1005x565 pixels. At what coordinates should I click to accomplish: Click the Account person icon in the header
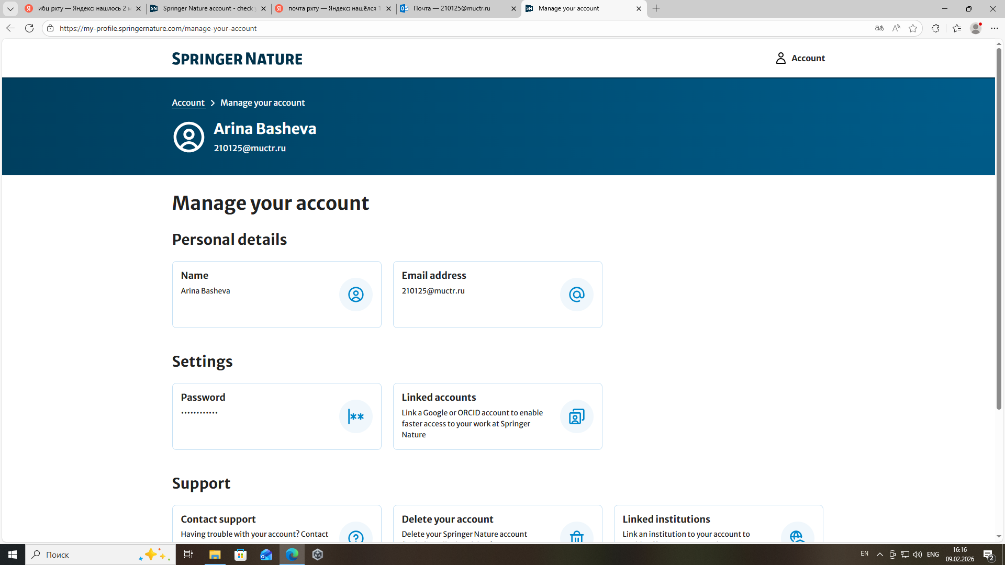(780, 58)
